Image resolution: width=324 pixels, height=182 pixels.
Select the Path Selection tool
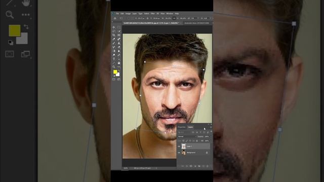[119, 59]
